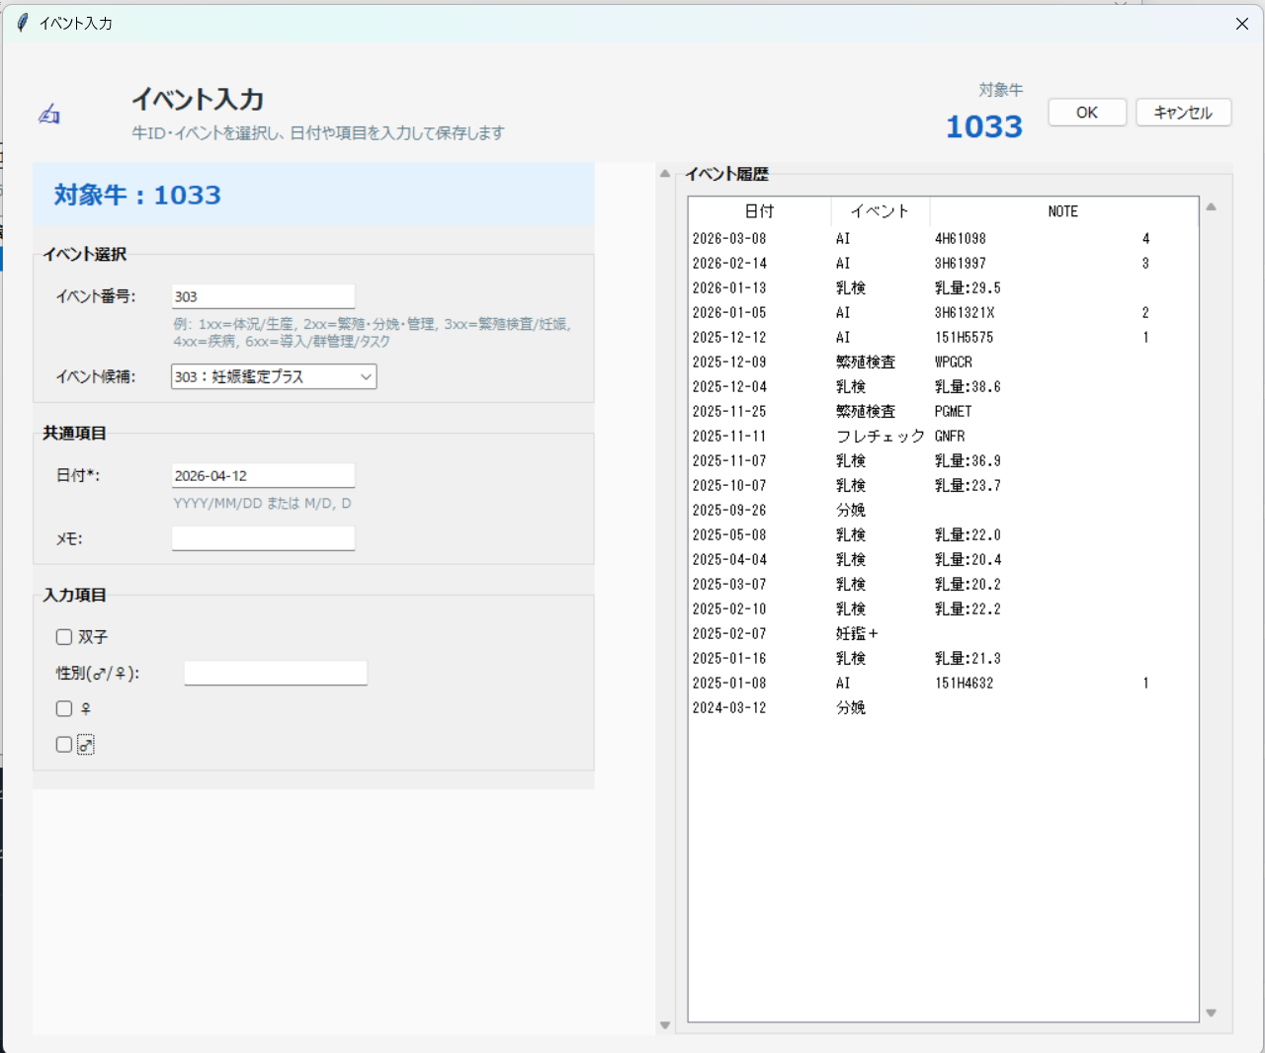Select the 2025-11-11 フレチェック row
The image size is (1265, 1053).
tap(943, 437)
